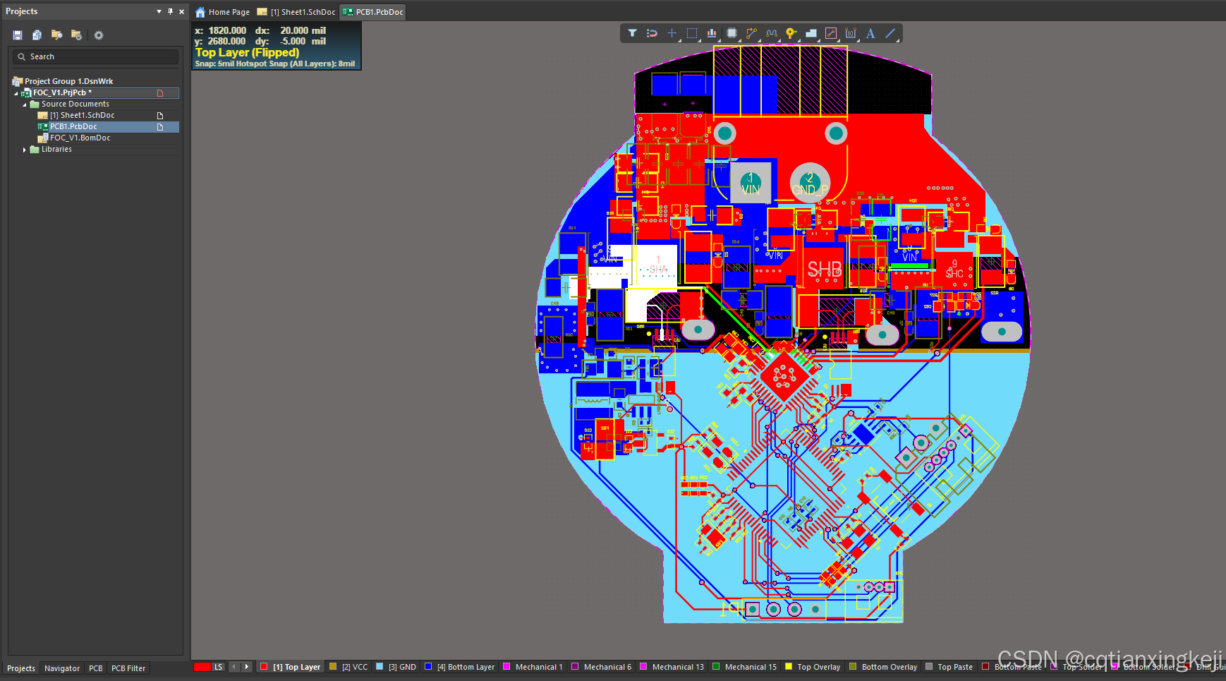The height and width of the screenshot is (681, 1226).
Task: Click the Place Keepout track icon
Action: coord(831,33)
